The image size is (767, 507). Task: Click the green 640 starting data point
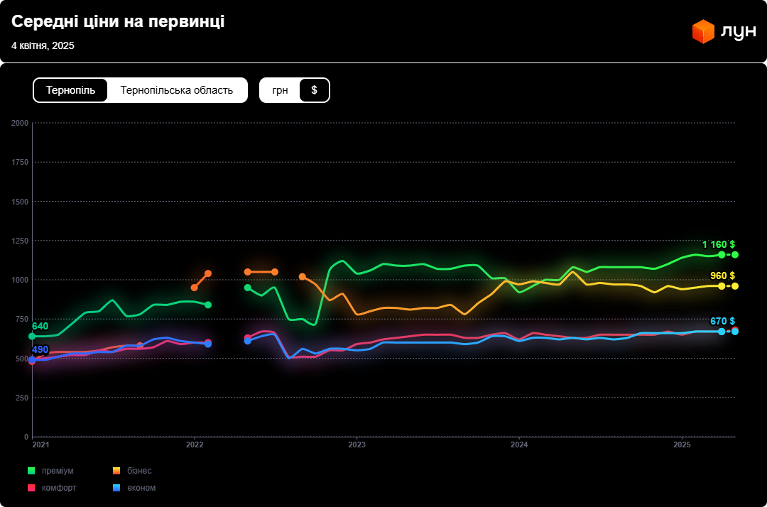click(32, 336)
